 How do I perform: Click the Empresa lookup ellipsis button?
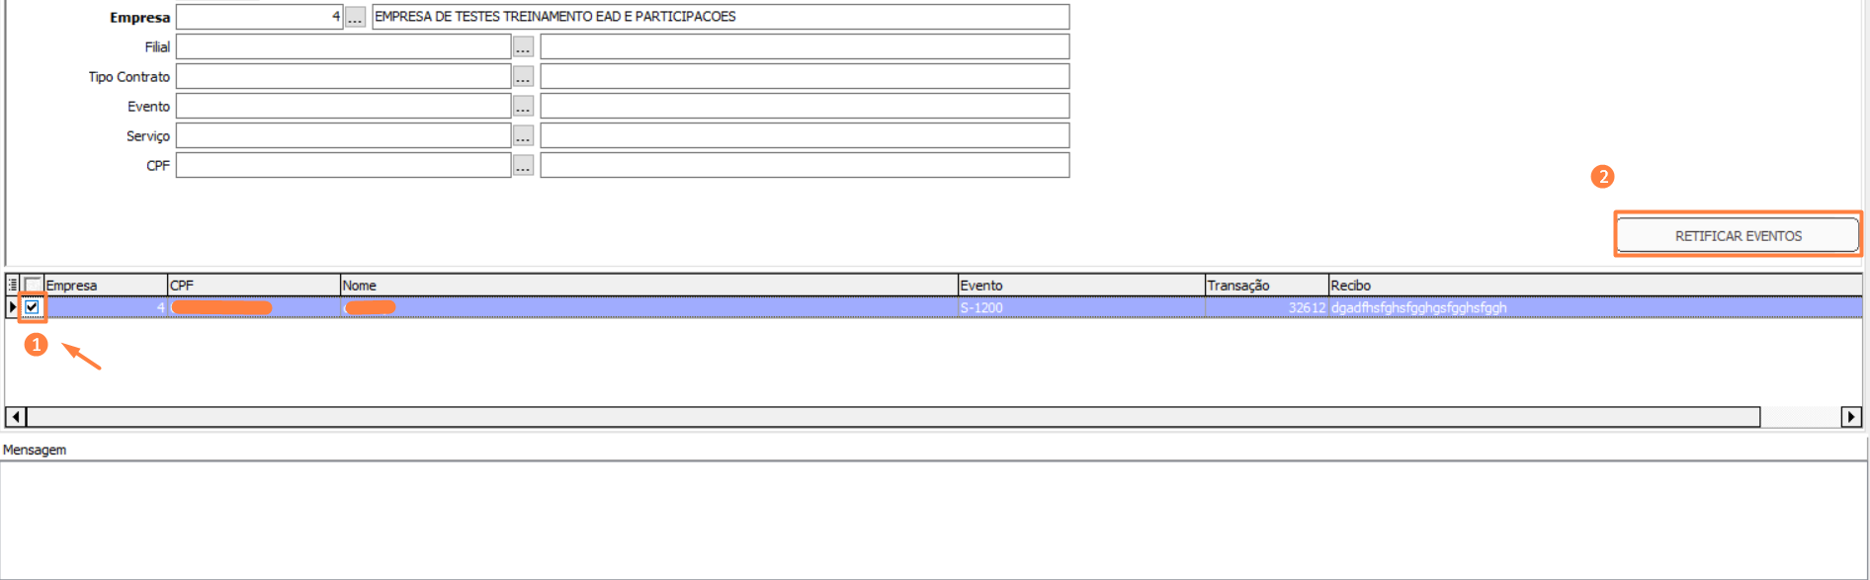(x=355, y=17)
